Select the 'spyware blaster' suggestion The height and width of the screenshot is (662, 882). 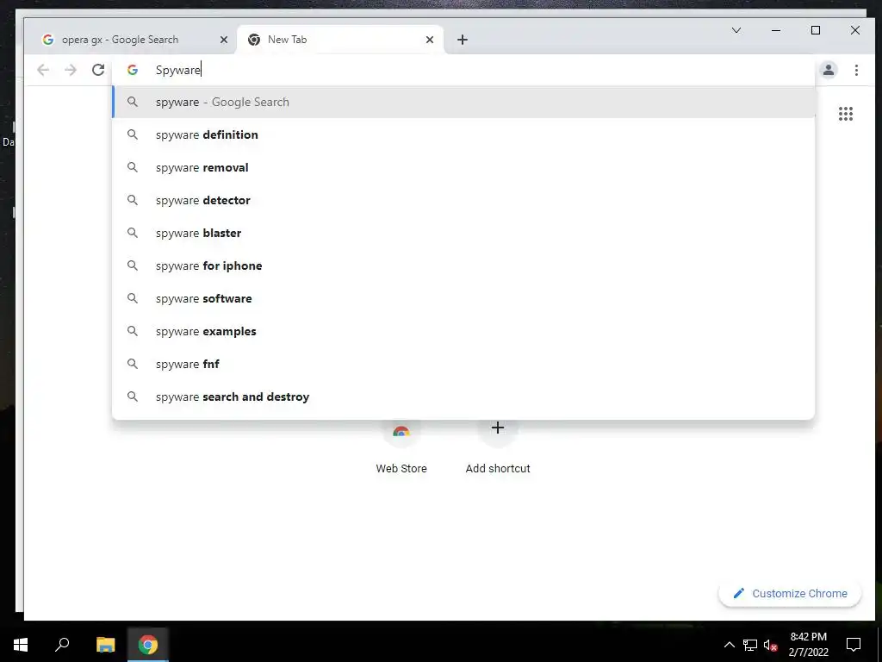tap(463, 233)
